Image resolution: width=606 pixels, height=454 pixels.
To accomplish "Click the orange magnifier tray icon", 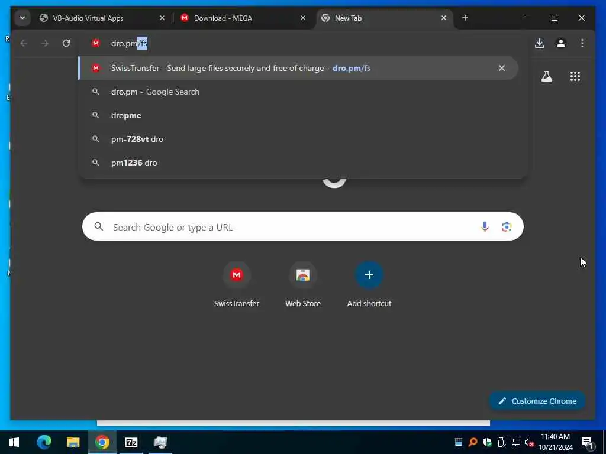I will (x=473, y=442).
